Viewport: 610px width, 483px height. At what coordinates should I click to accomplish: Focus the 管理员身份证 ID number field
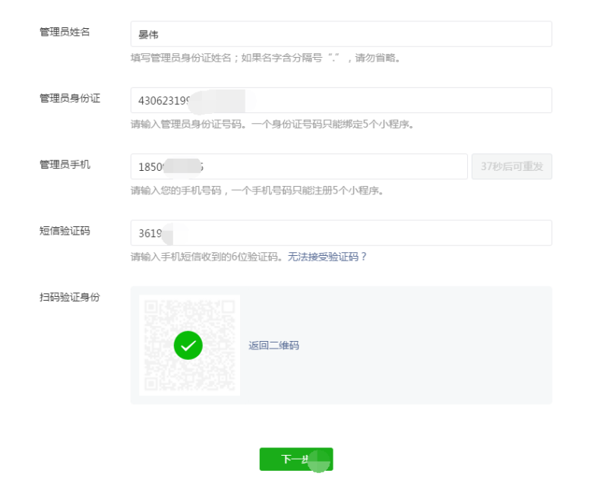pyautogui.click(x=341, y=100)
